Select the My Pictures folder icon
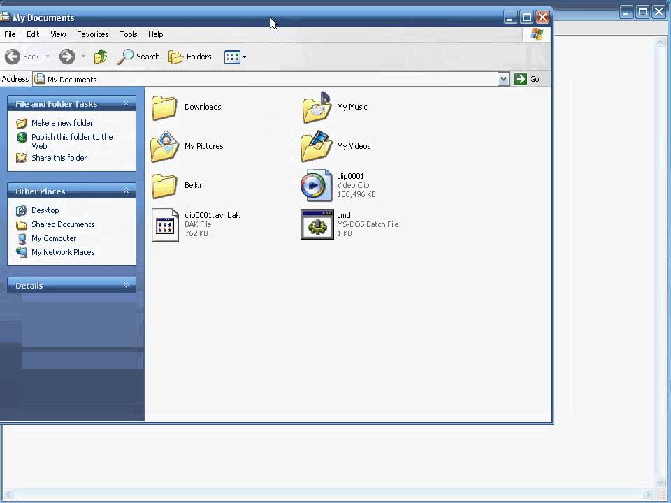This screenshot has width=671, height=503. 165,146
